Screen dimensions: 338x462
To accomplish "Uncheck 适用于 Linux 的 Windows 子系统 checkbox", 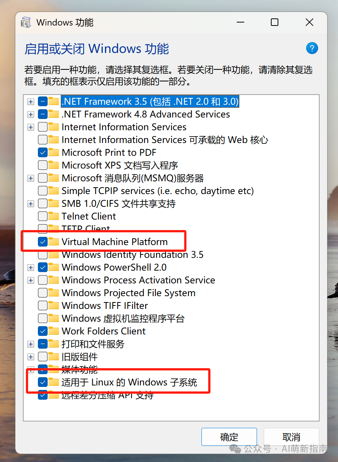I will coord(43,382).
